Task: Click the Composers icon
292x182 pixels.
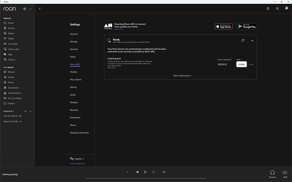Action: 5,87
